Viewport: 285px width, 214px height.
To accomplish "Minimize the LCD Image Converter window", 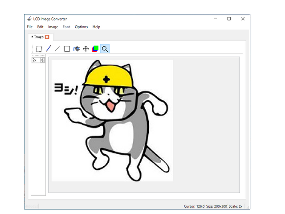I will pos(216,19).
